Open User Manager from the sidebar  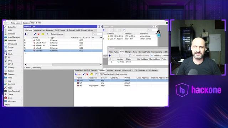tap(14, 37)
